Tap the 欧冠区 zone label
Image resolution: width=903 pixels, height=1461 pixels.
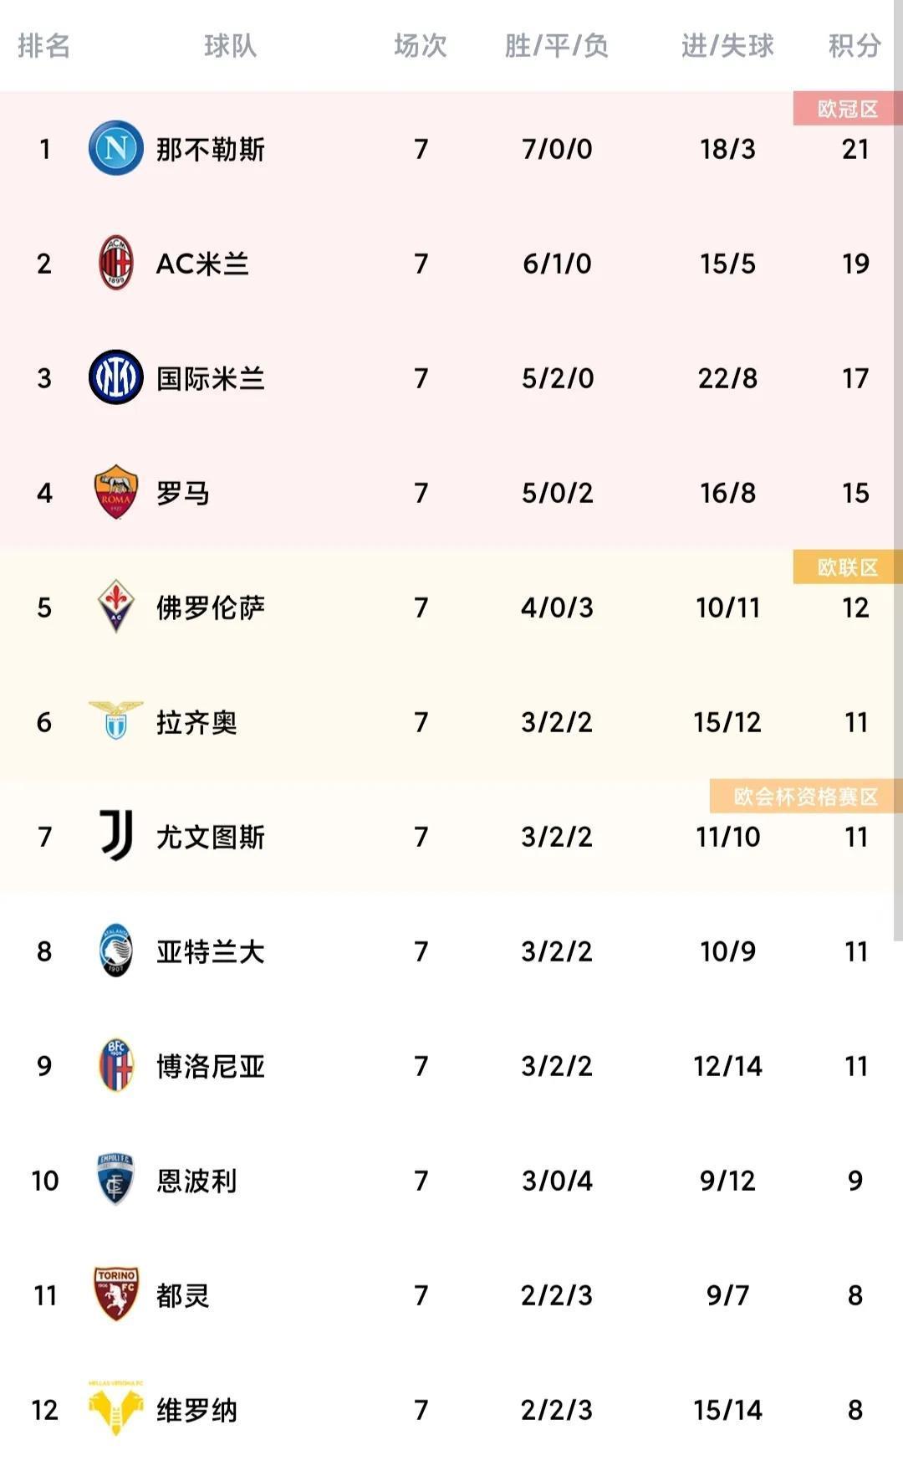847,109
